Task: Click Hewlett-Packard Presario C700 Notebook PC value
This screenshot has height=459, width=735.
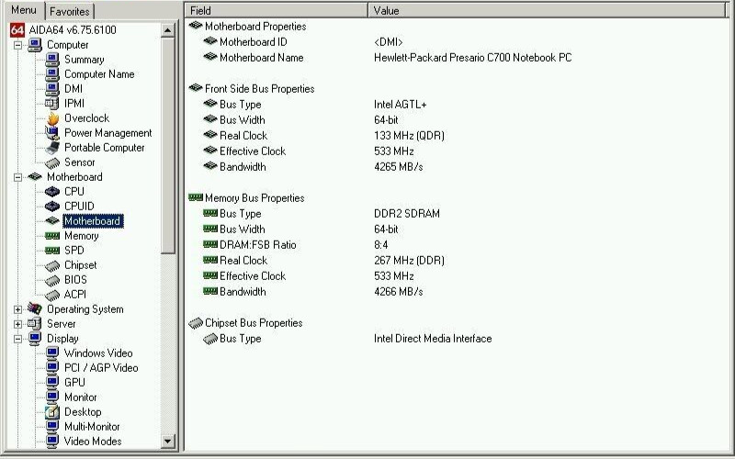Action: tap(473, 58)
